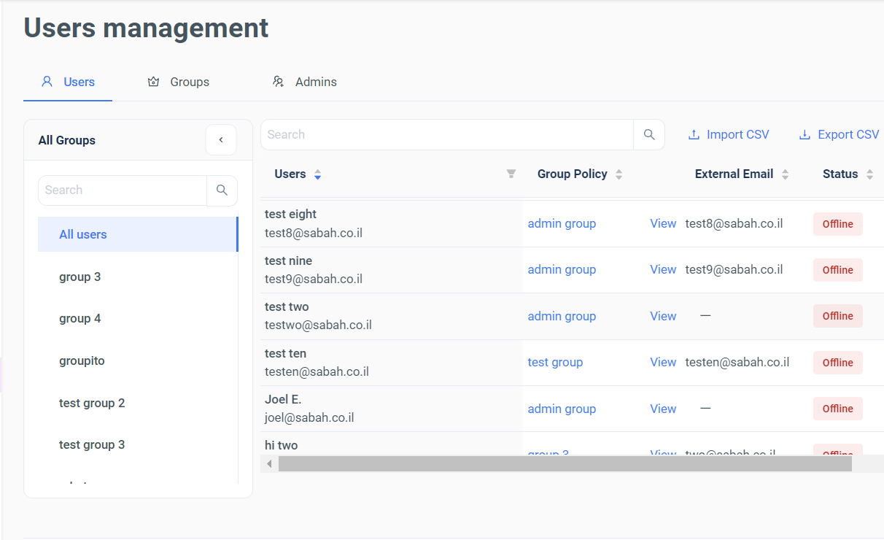
Task: Click View link in test nine row
Action: click(663, 269)
